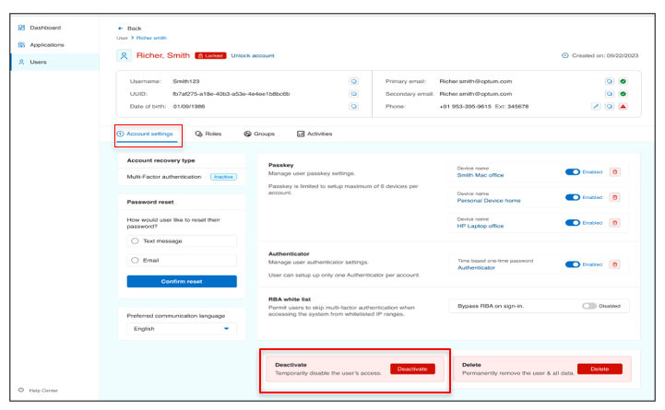Toggle HP Laptop office passkey switch
The height and width of the screenshot is (410, 665).
(x=573, y=223)
